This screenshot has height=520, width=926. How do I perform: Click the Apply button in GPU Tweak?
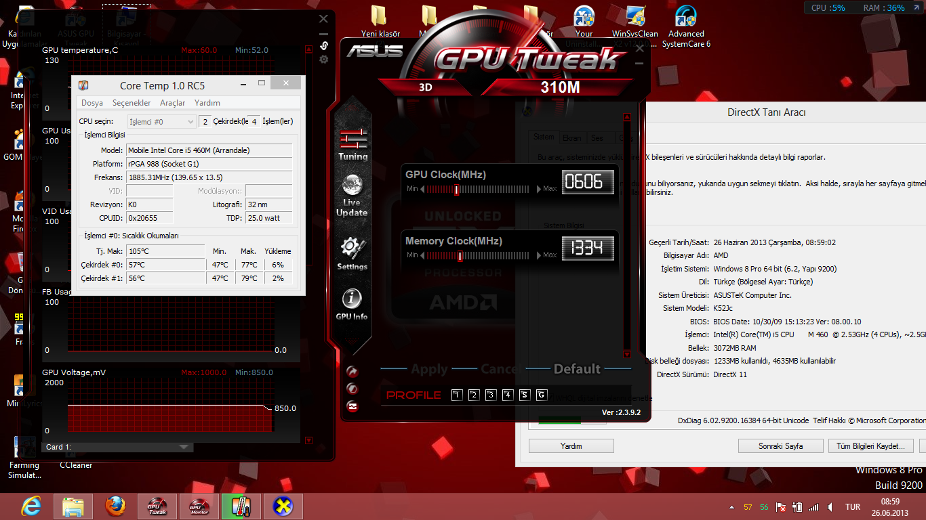[x=428, y=369]
